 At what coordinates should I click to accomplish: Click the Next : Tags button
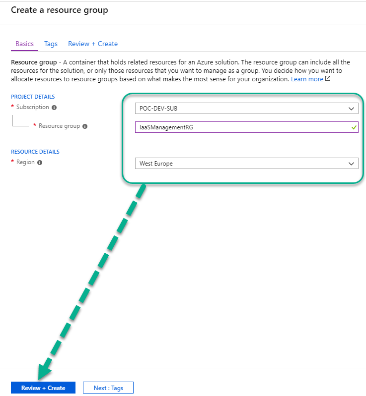[x=108, y=388]
